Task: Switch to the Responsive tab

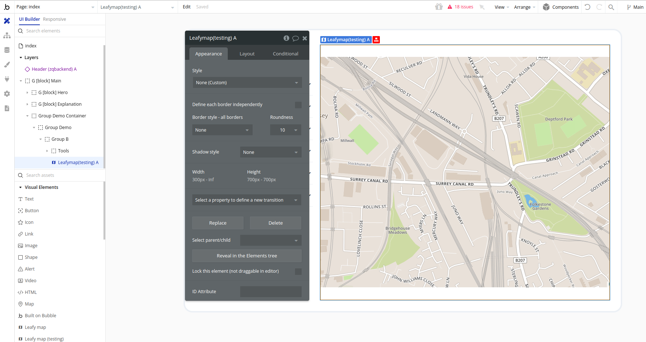Action: (x=54, y=19)
